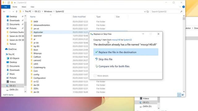This screenshot has height=111, width=198.
Task: Focus the Search System32 field
Action: point(166,12)
